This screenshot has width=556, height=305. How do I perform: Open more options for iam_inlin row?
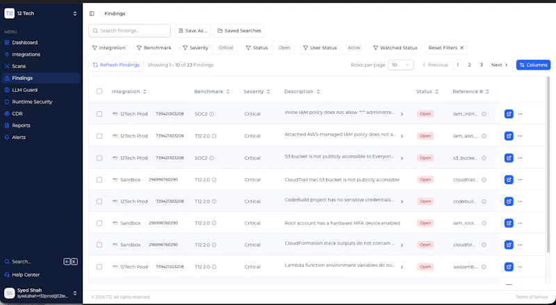pos(520,114)
